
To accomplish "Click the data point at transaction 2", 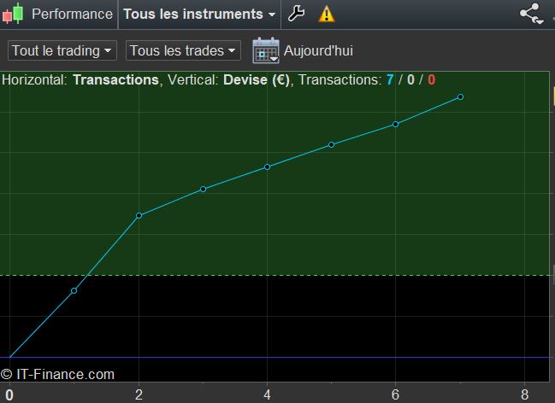I will 139,215.
